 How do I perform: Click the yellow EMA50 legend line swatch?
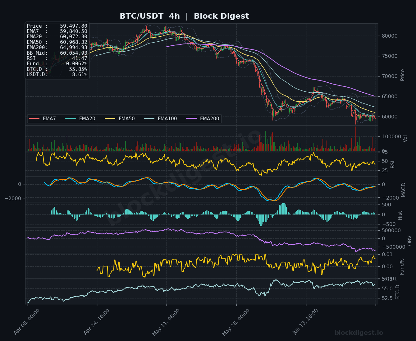pos(110,119)
